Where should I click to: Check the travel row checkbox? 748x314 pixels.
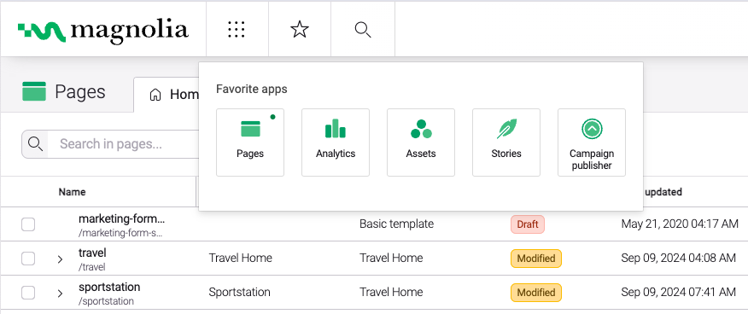pyautogui.click(x=28, y=259)
